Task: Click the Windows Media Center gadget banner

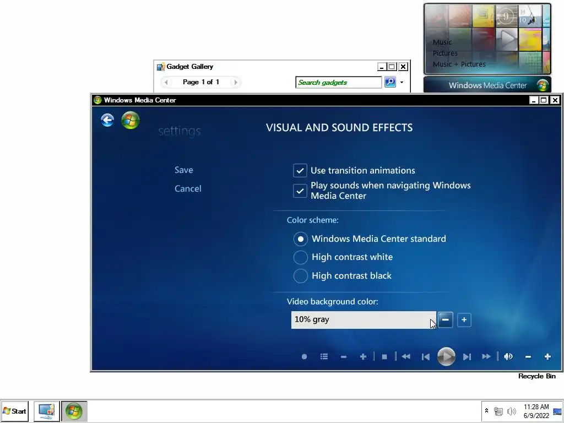Action: [x=487, y=85]
